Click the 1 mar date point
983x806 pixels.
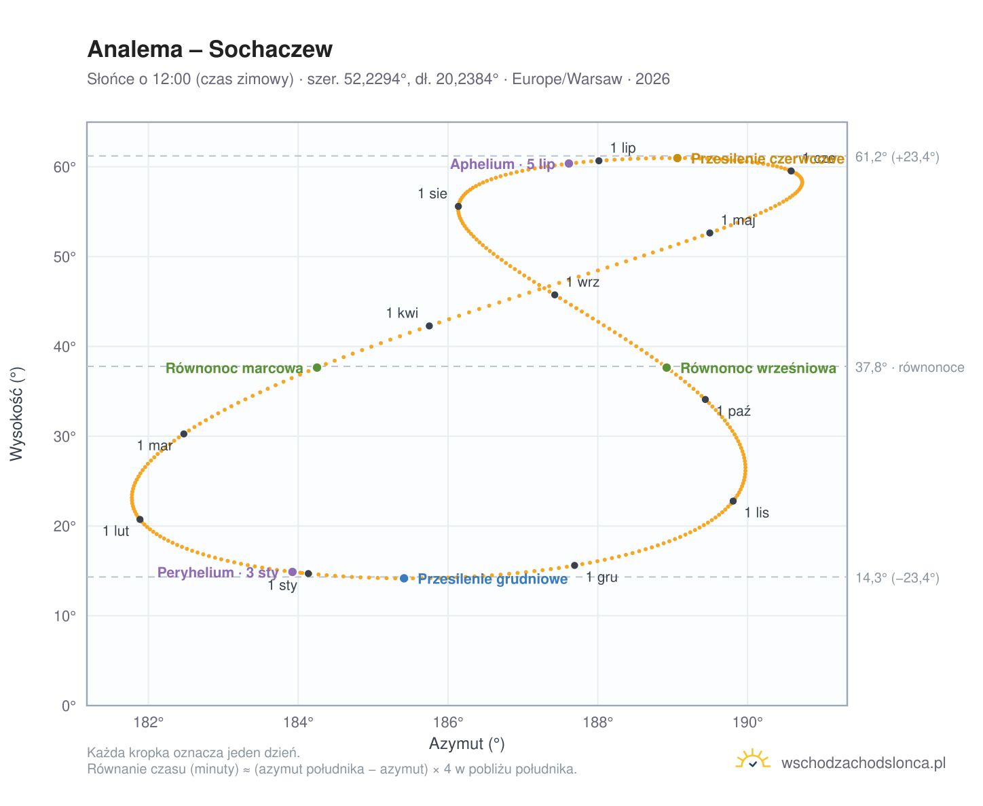184,434
